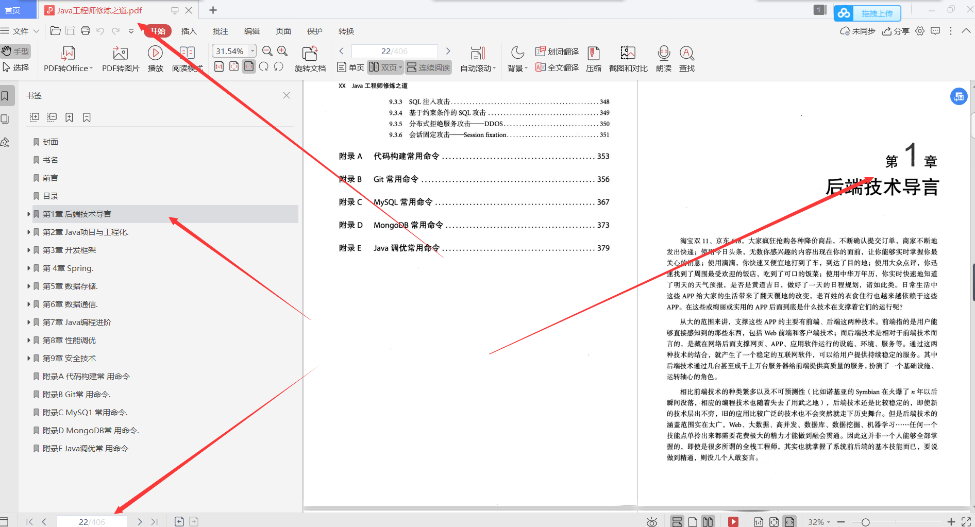This screenshot has width=975, height=527.
Task: Click 未同步 sync status button
Action: coord(858,31)
